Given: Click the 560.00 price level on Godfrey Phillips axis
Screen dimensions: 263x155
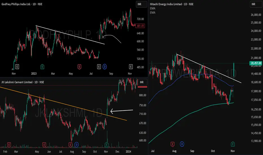Looking at the screenshot, I should click(141, 50).
